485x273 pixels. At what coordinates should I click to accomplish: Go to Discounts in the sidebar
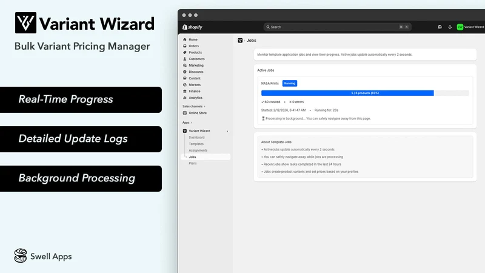[196, 72]
